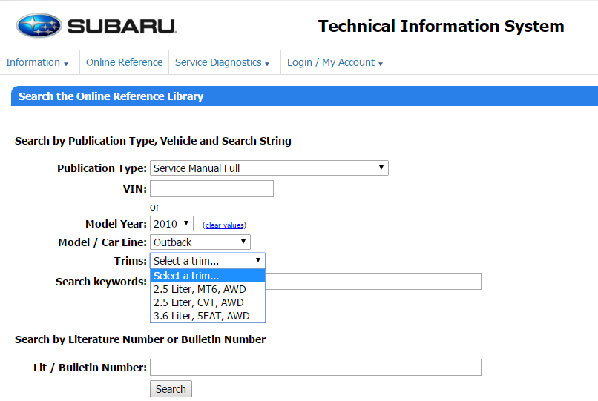Collapse the Trims dropdown box
Image resolution: width=598 pixels, height=401 pixels.
point(208,261)
